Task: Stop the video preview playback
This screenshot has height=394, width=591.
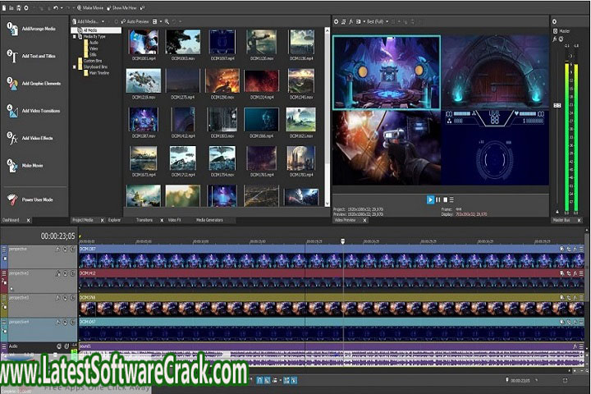Action: click(x=445, y=199)
